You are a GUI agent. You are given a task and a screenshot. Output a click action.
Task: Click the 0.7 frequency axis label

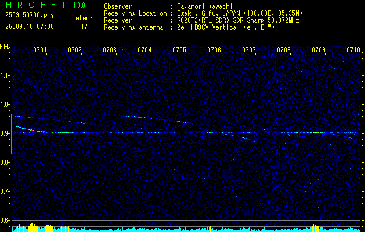[x=5, y=191]
